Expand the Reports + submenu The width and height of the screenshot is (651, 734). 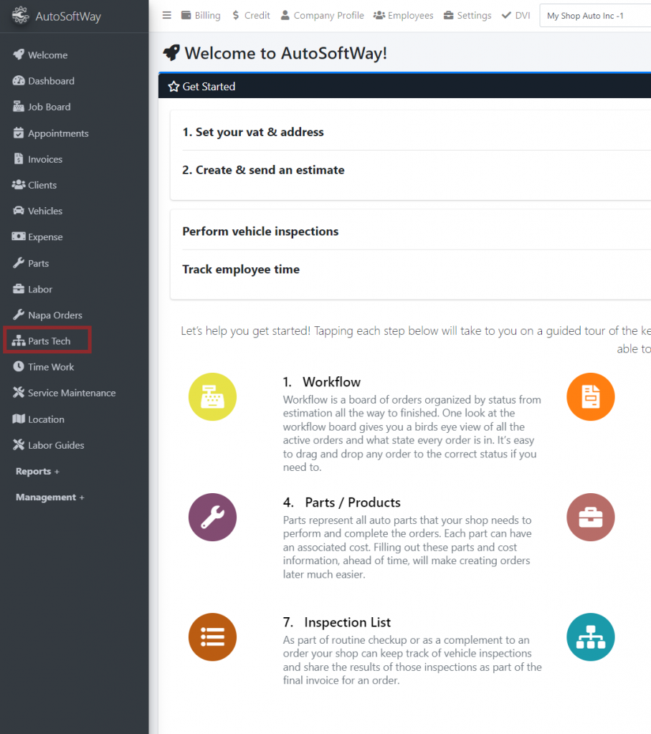37,471
